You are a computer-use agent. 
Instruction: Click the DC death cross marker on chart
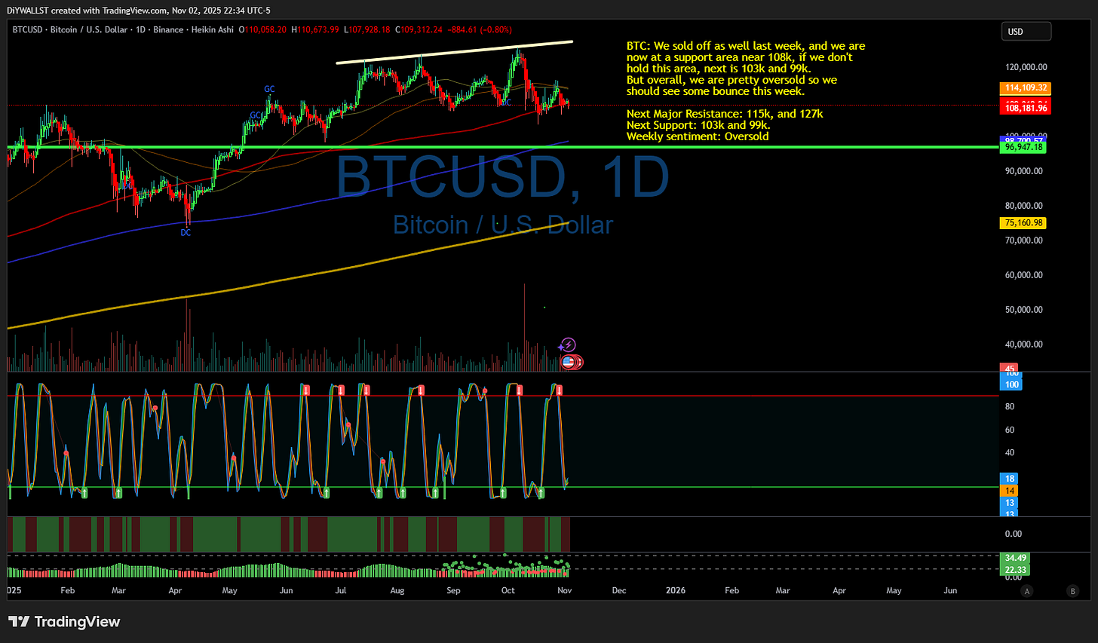pos(186,232)
